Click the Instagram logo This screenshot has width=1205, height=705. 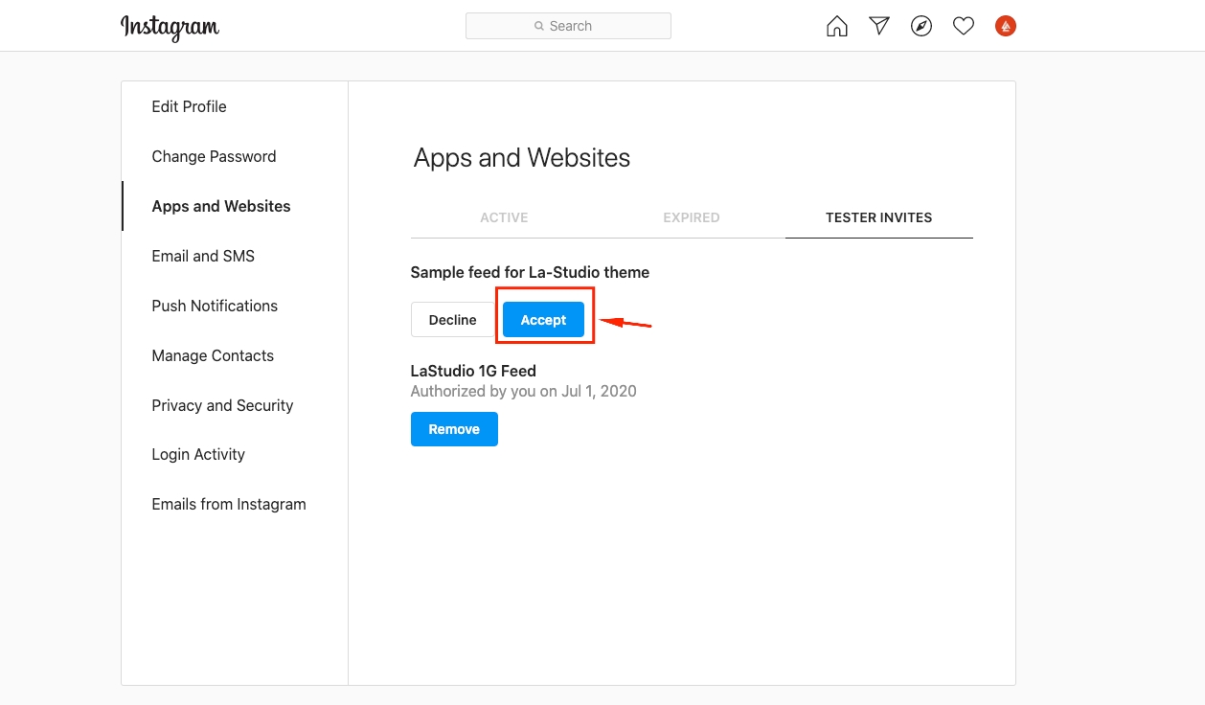tap(170, 27)
